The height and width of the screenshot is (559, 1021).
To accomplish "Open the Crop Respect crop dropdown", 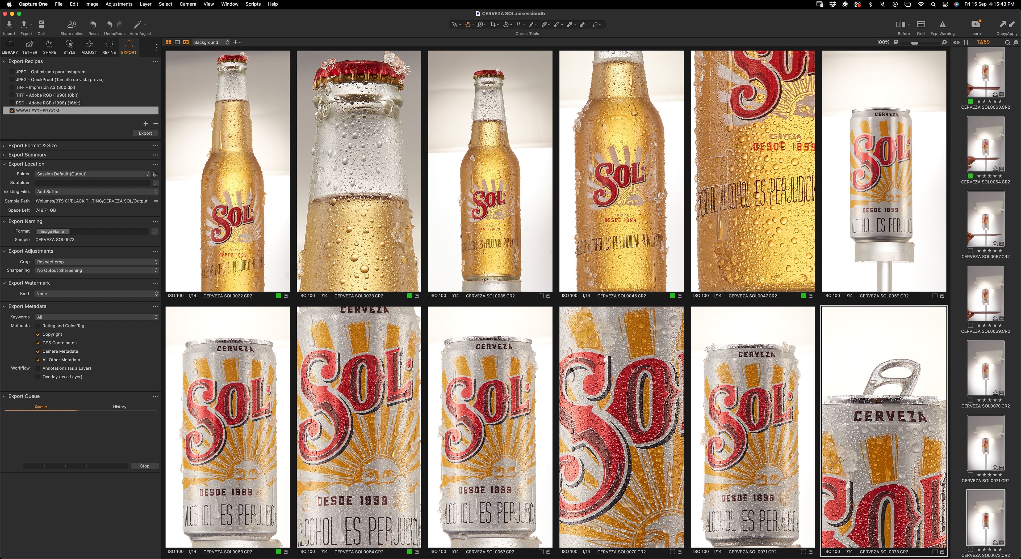I will click(x=97, y=262).
